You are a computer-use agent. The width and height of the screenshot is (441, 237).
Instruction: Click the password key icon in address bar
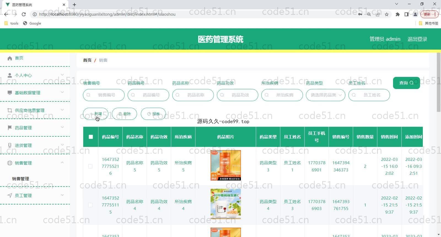pos(360,14)
